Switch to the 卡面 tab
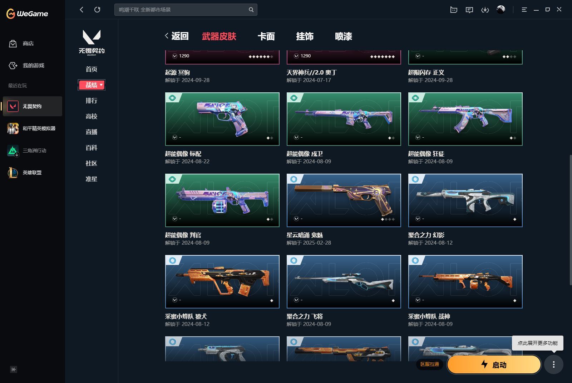This screenshot has width=572, height=383. point(266,36)
